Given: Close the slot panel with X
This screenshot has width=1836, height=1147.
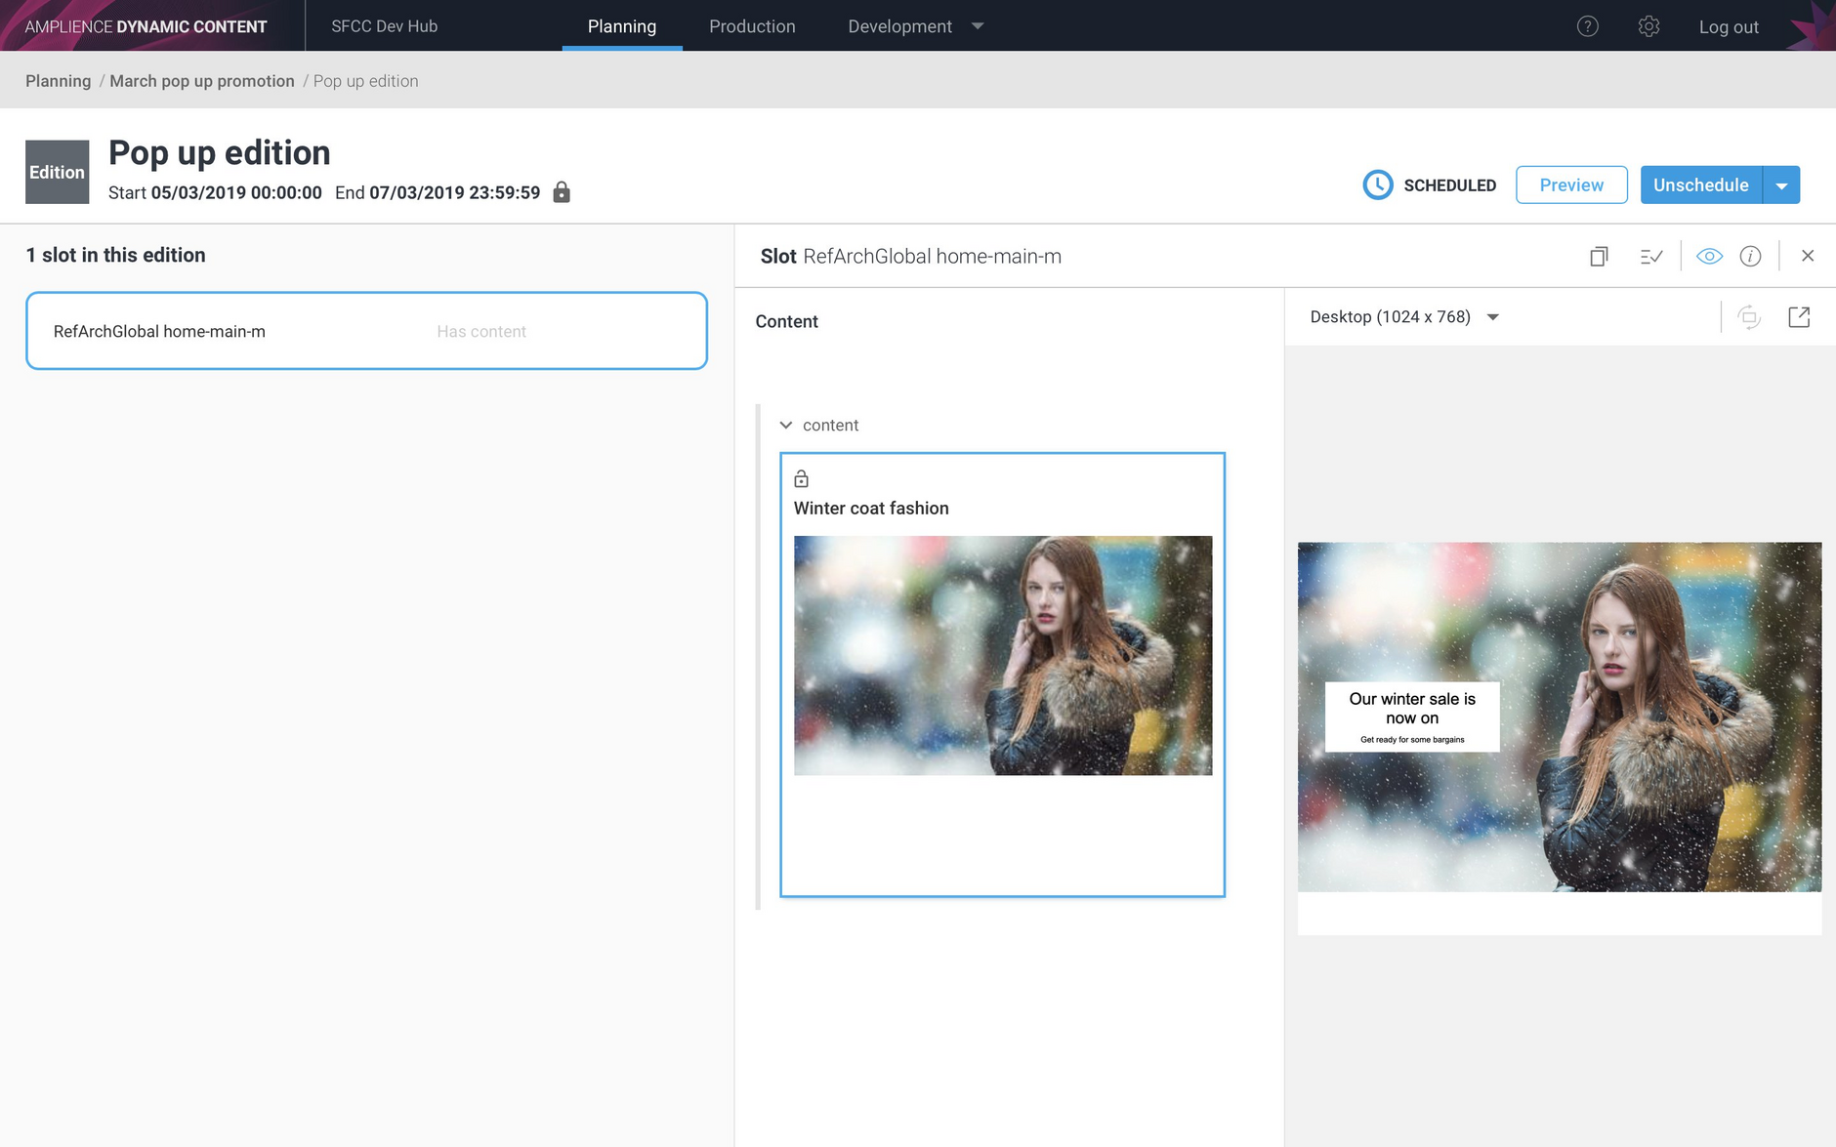Looking at the screenshot, I should click(x=1808, y=256).
